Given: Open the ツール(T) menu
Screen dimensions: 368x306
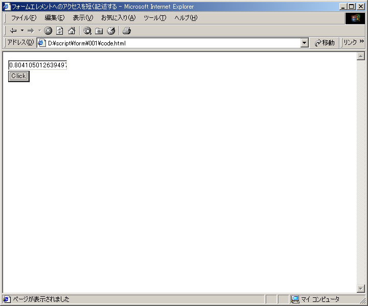Looking at the screenshot, I should click(155, 18).
